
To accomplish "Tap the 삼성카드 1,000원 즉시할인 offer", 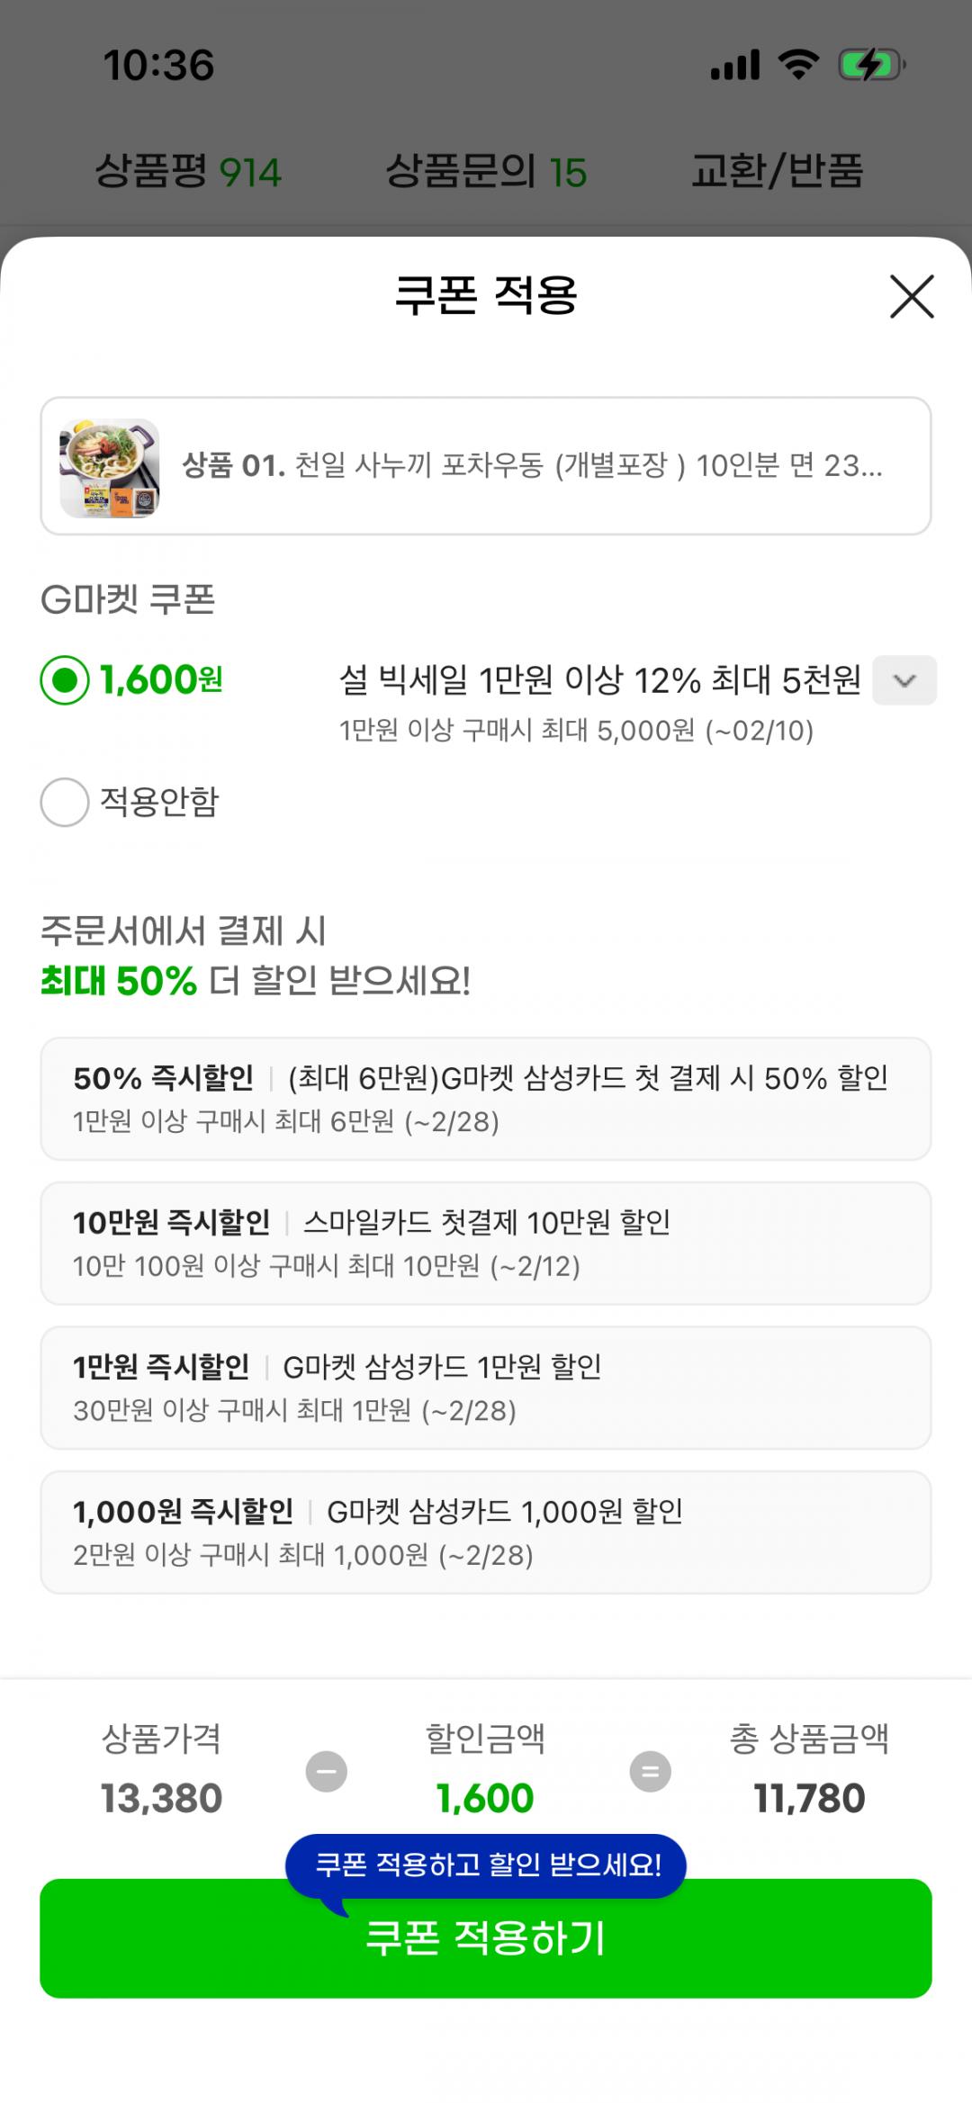I will (x=486, y=1532).
